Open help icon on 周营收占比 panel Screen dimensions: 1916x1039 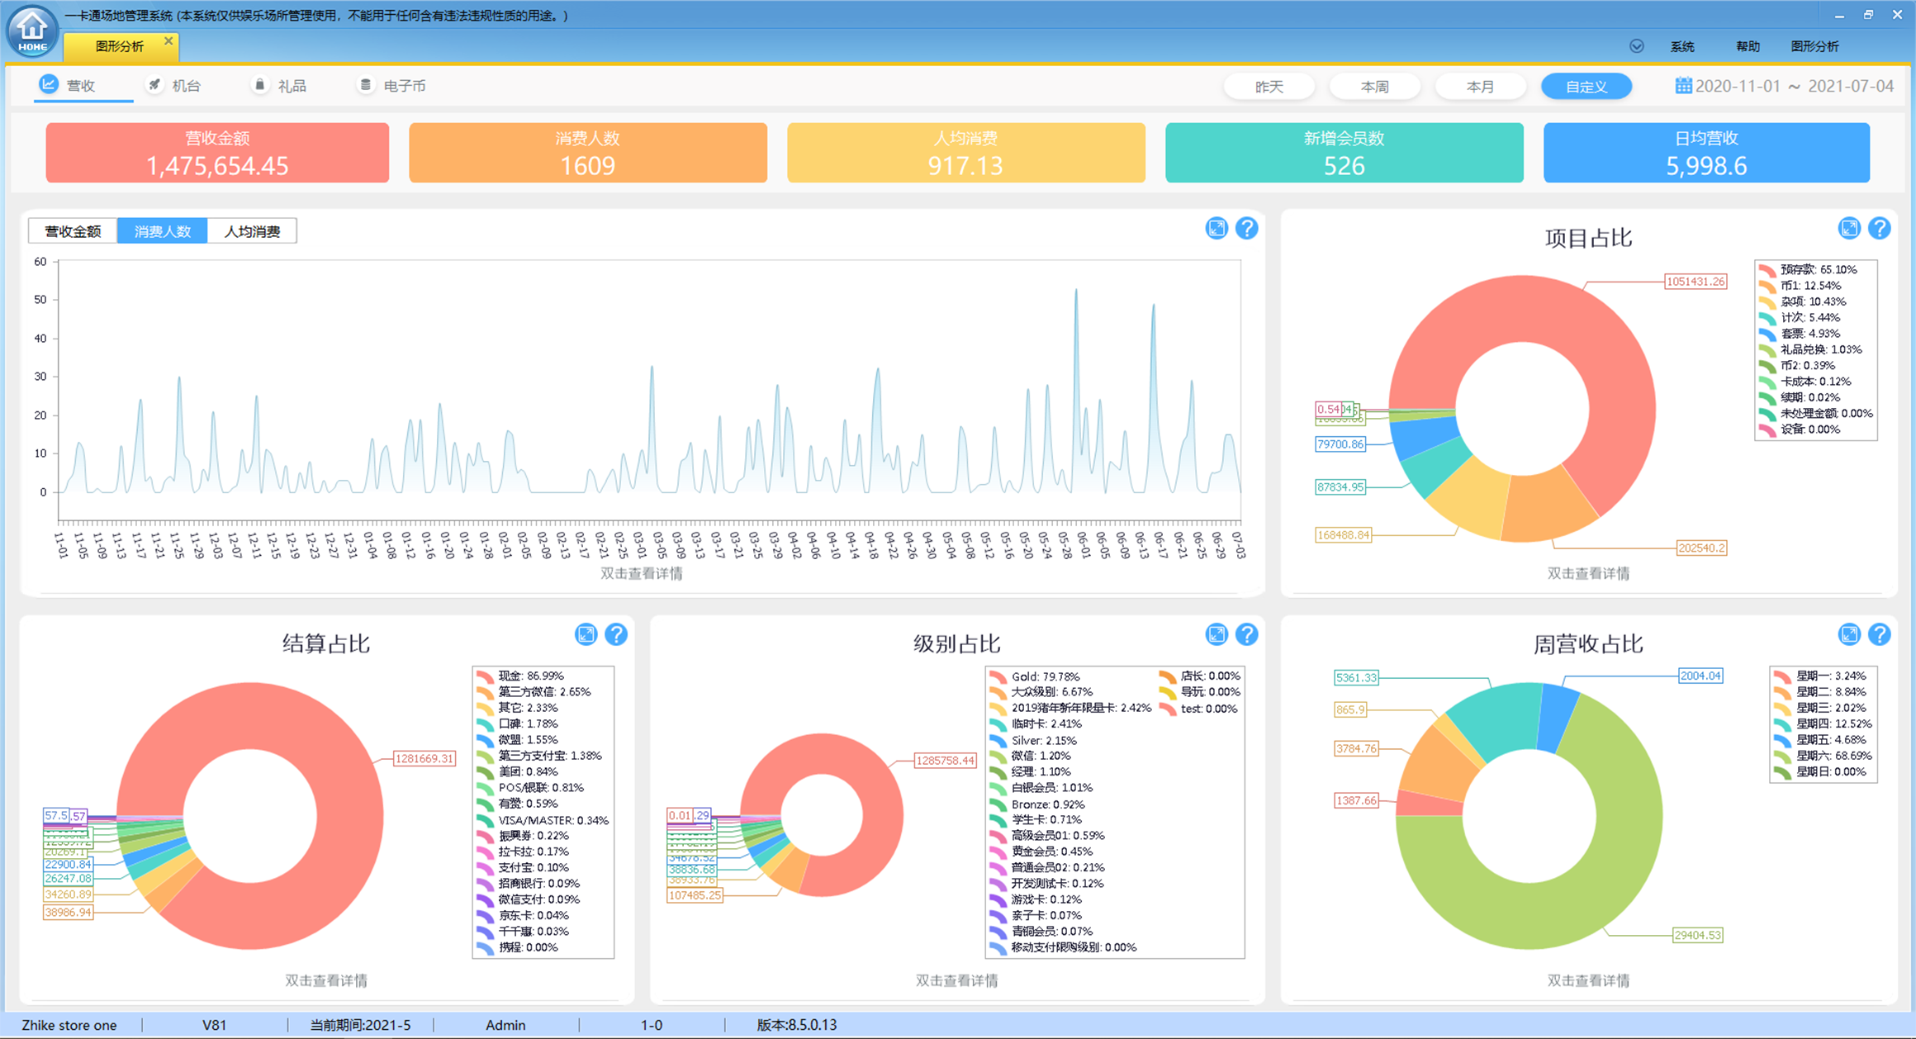tap(1880, 634)
